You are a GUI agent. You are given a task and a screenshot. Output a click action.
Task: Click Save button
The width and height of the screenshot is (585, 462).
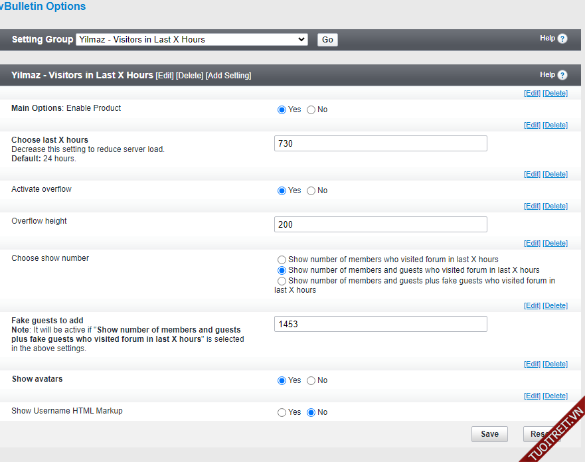(x=489, y=434)
